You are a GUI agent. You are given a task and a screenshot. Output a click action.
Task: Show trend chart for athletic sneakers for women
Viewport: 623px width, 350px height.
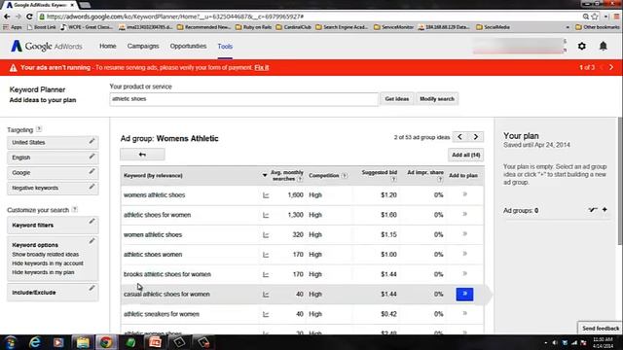point(266,314)
